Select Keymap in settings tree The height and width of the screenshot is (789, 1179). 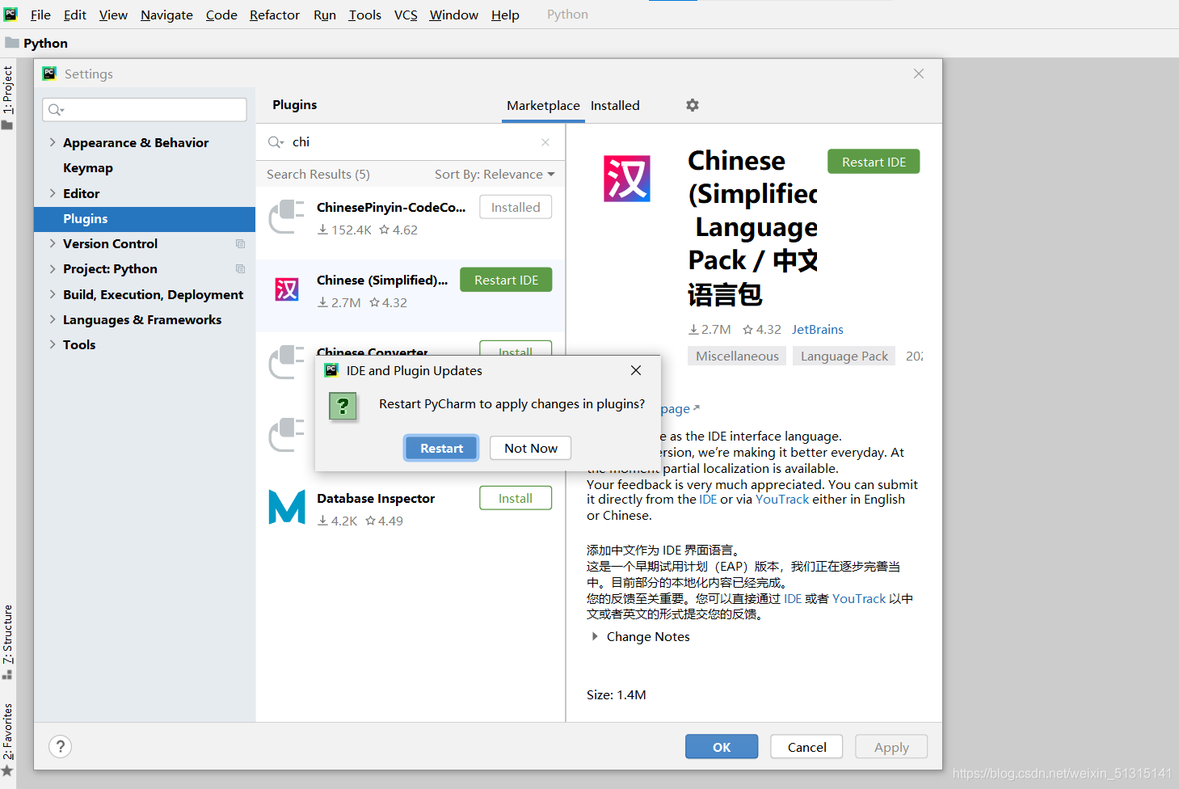click(x=88, y=168)
